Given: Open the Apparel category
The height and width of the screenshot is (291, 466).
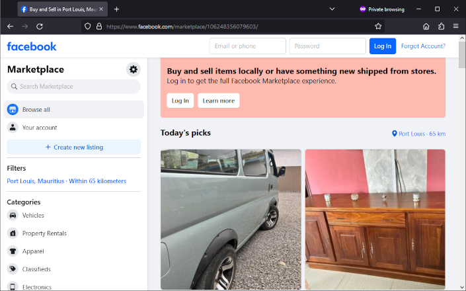Looking at the screenshot, I should 74,251.
